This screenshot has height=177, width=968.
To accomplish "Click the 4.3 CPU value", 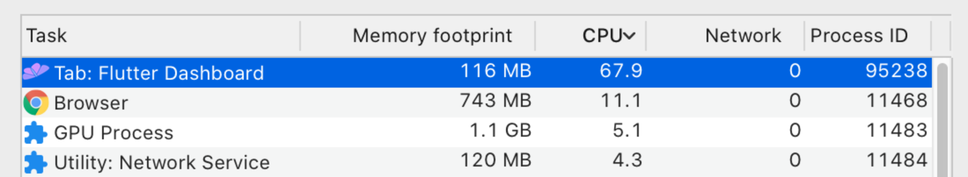I will [x=627, y=160].
